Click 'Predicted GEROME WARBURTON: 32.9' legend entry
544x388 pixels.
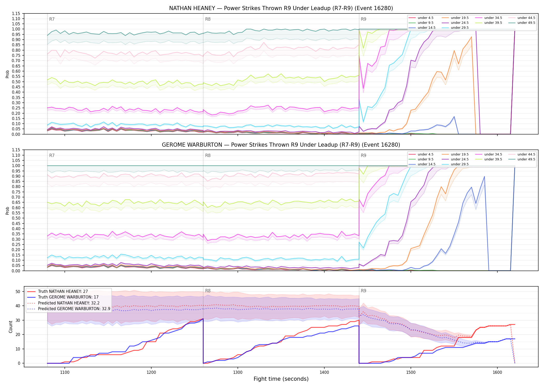pyautogui.click(x=69, y=309)
